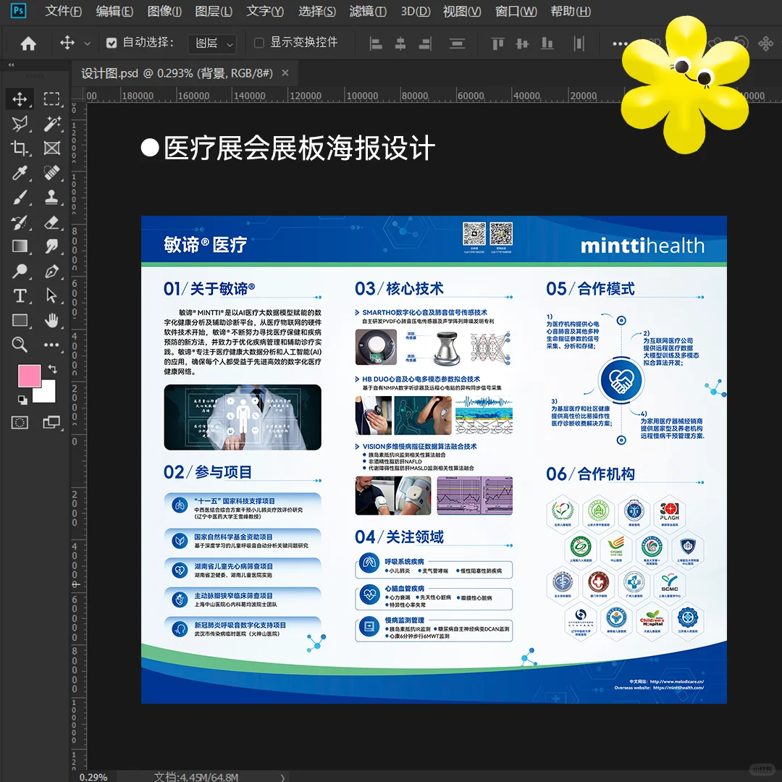Select the Smudge tool
The image size is (782, 782).
click(x=51, y=246)
